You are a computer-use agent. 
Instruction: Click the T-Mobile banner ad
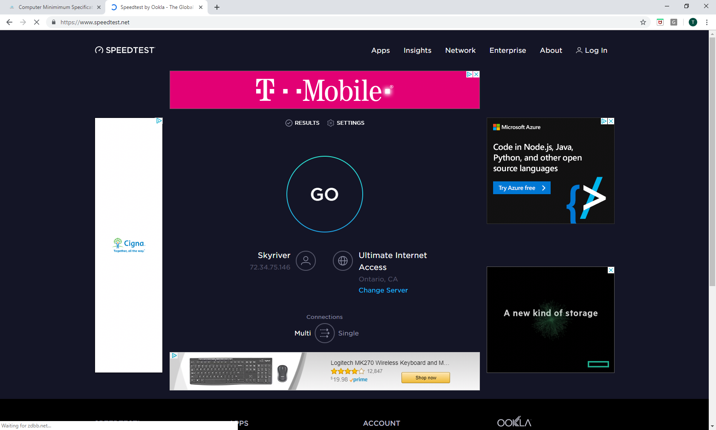pos(325,90)
